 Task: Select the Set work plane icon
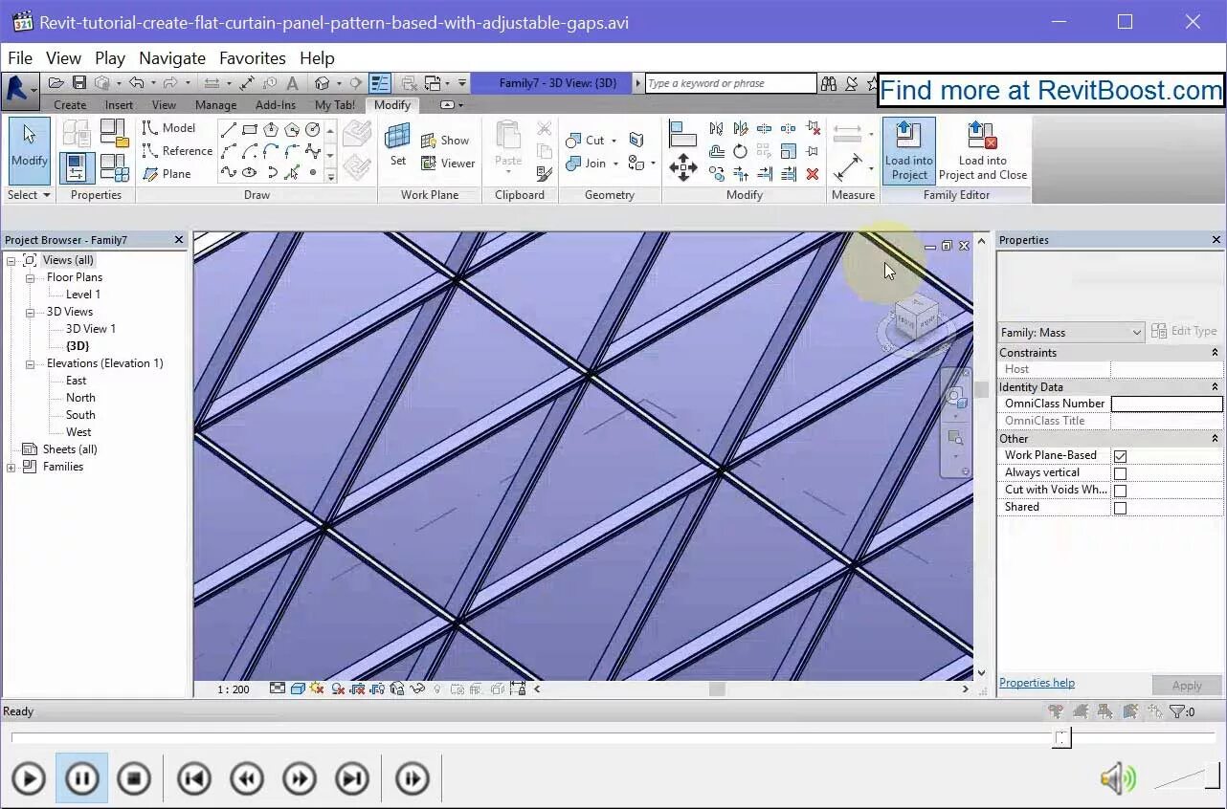397,144
